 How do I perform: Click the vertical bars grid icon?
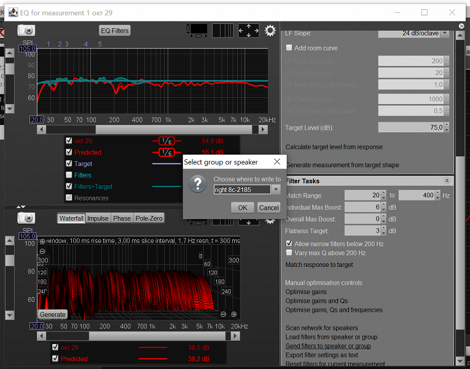[x=223, y=30]
